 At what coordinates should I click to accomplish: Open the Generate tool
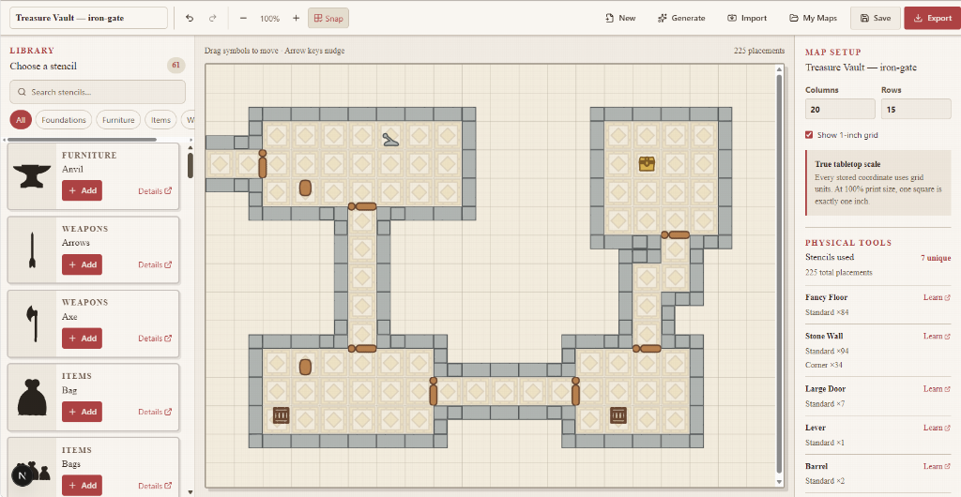[x=681, y=19]
